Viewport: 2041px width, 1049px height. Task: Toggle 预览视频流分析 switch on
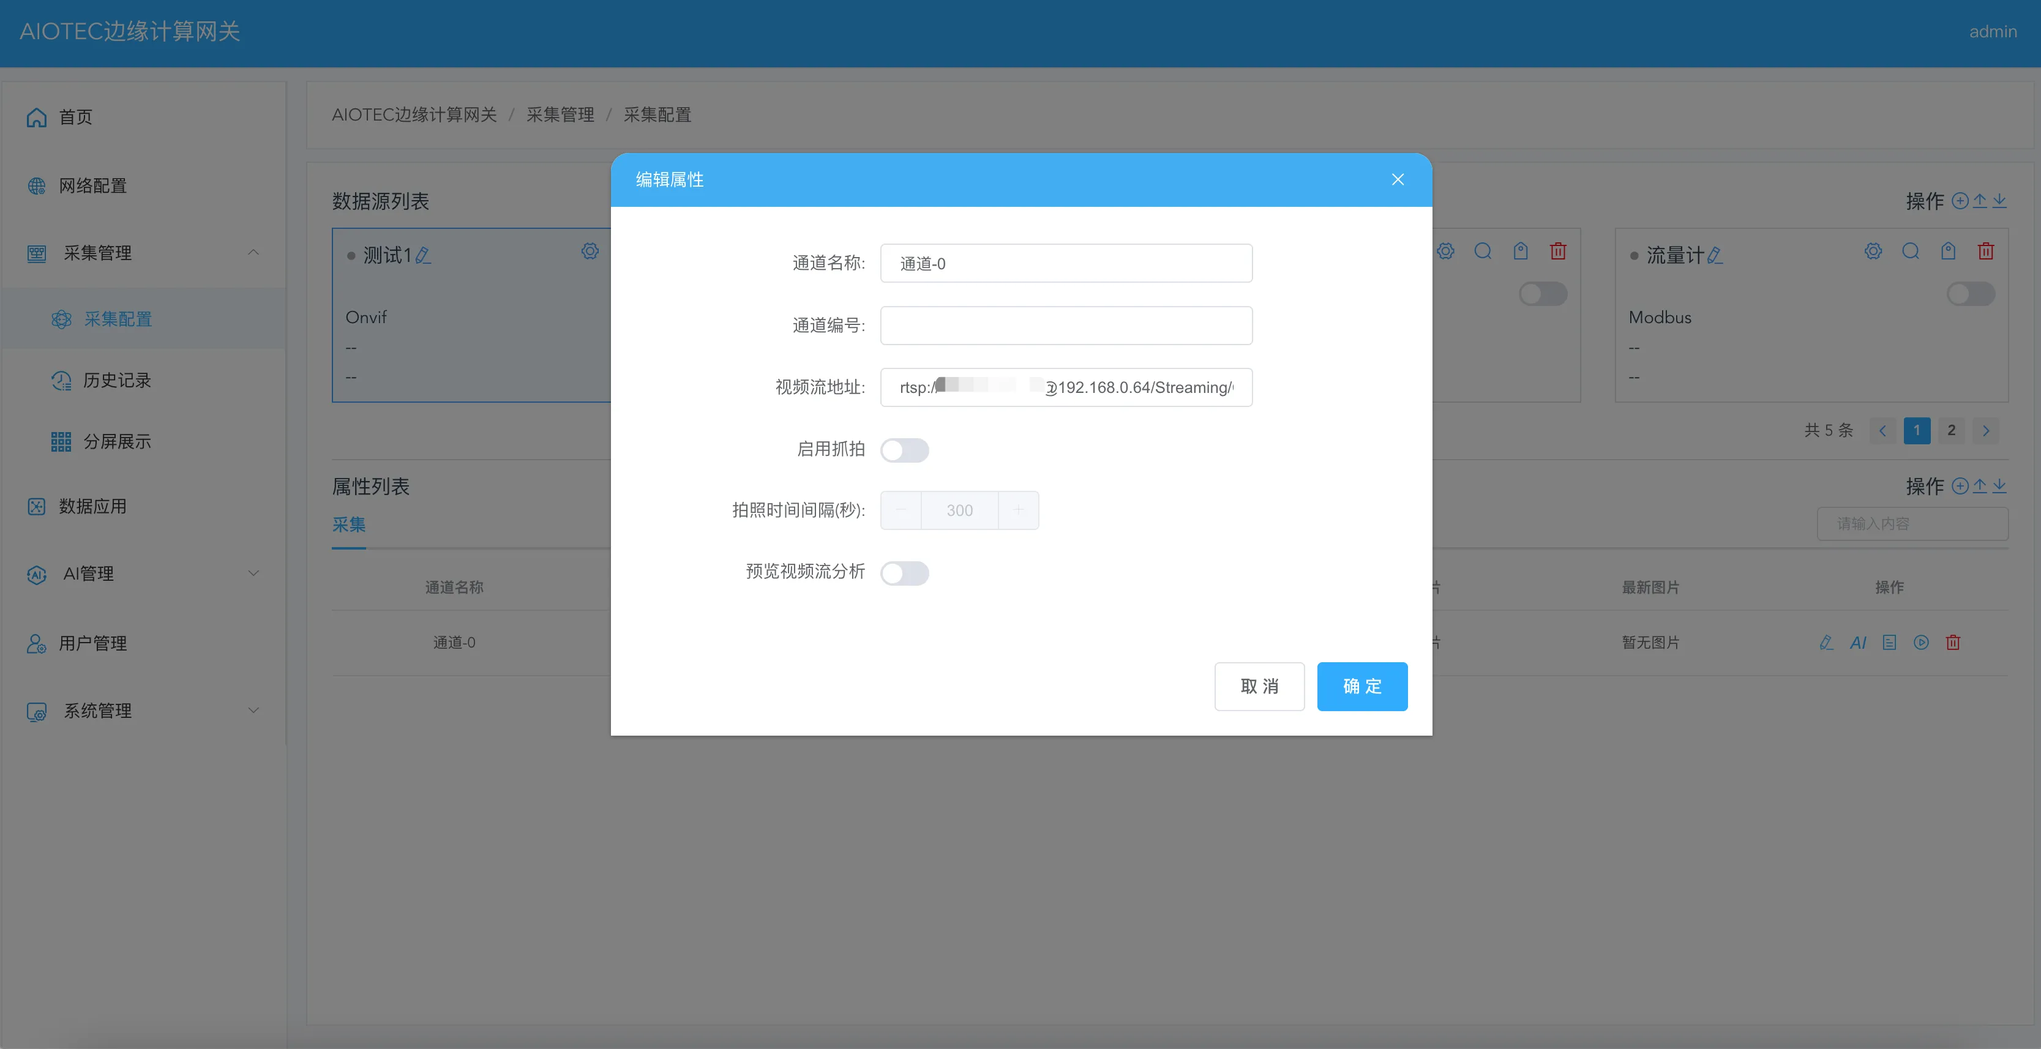coord(904,573)
